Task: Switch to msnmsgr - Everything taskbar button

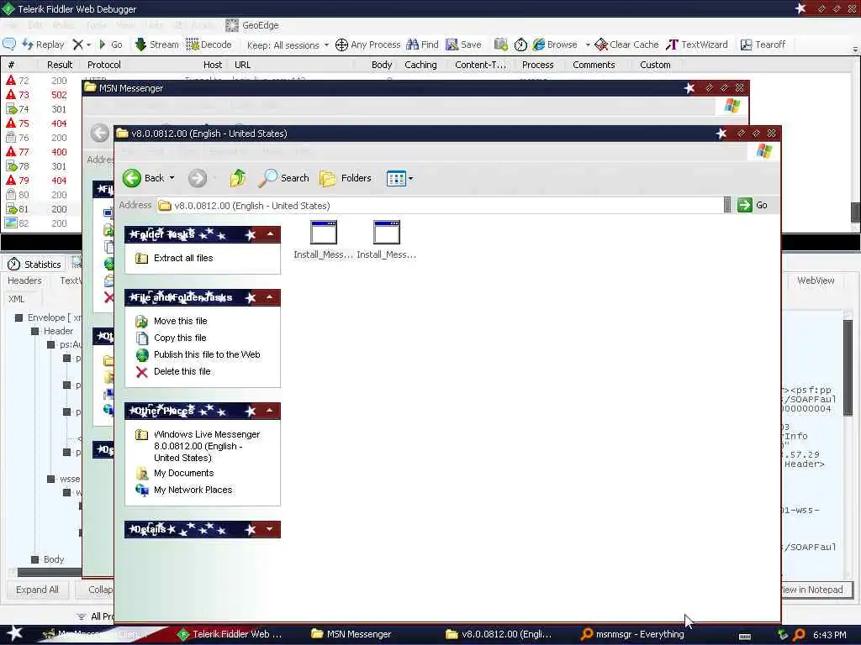Action: [632, 635]
